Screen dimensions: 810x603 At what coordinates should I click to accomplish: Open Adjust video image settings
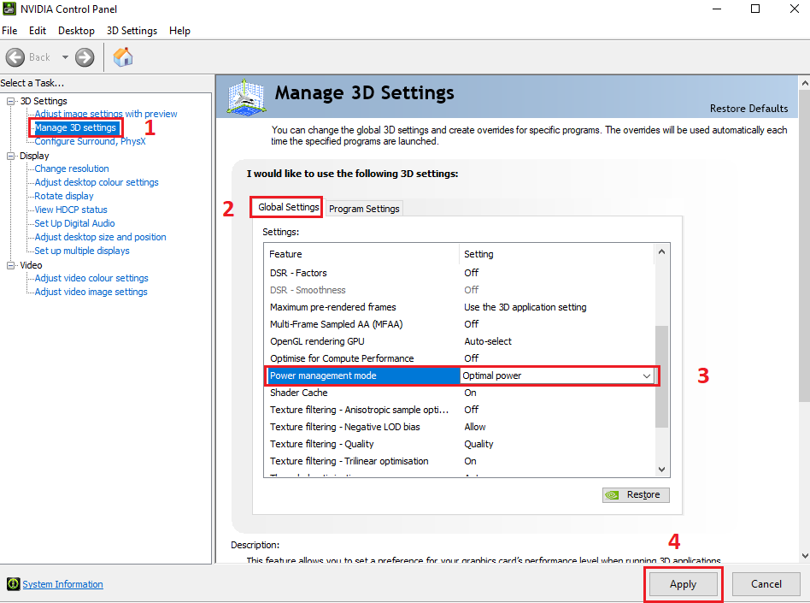[91, 292]
